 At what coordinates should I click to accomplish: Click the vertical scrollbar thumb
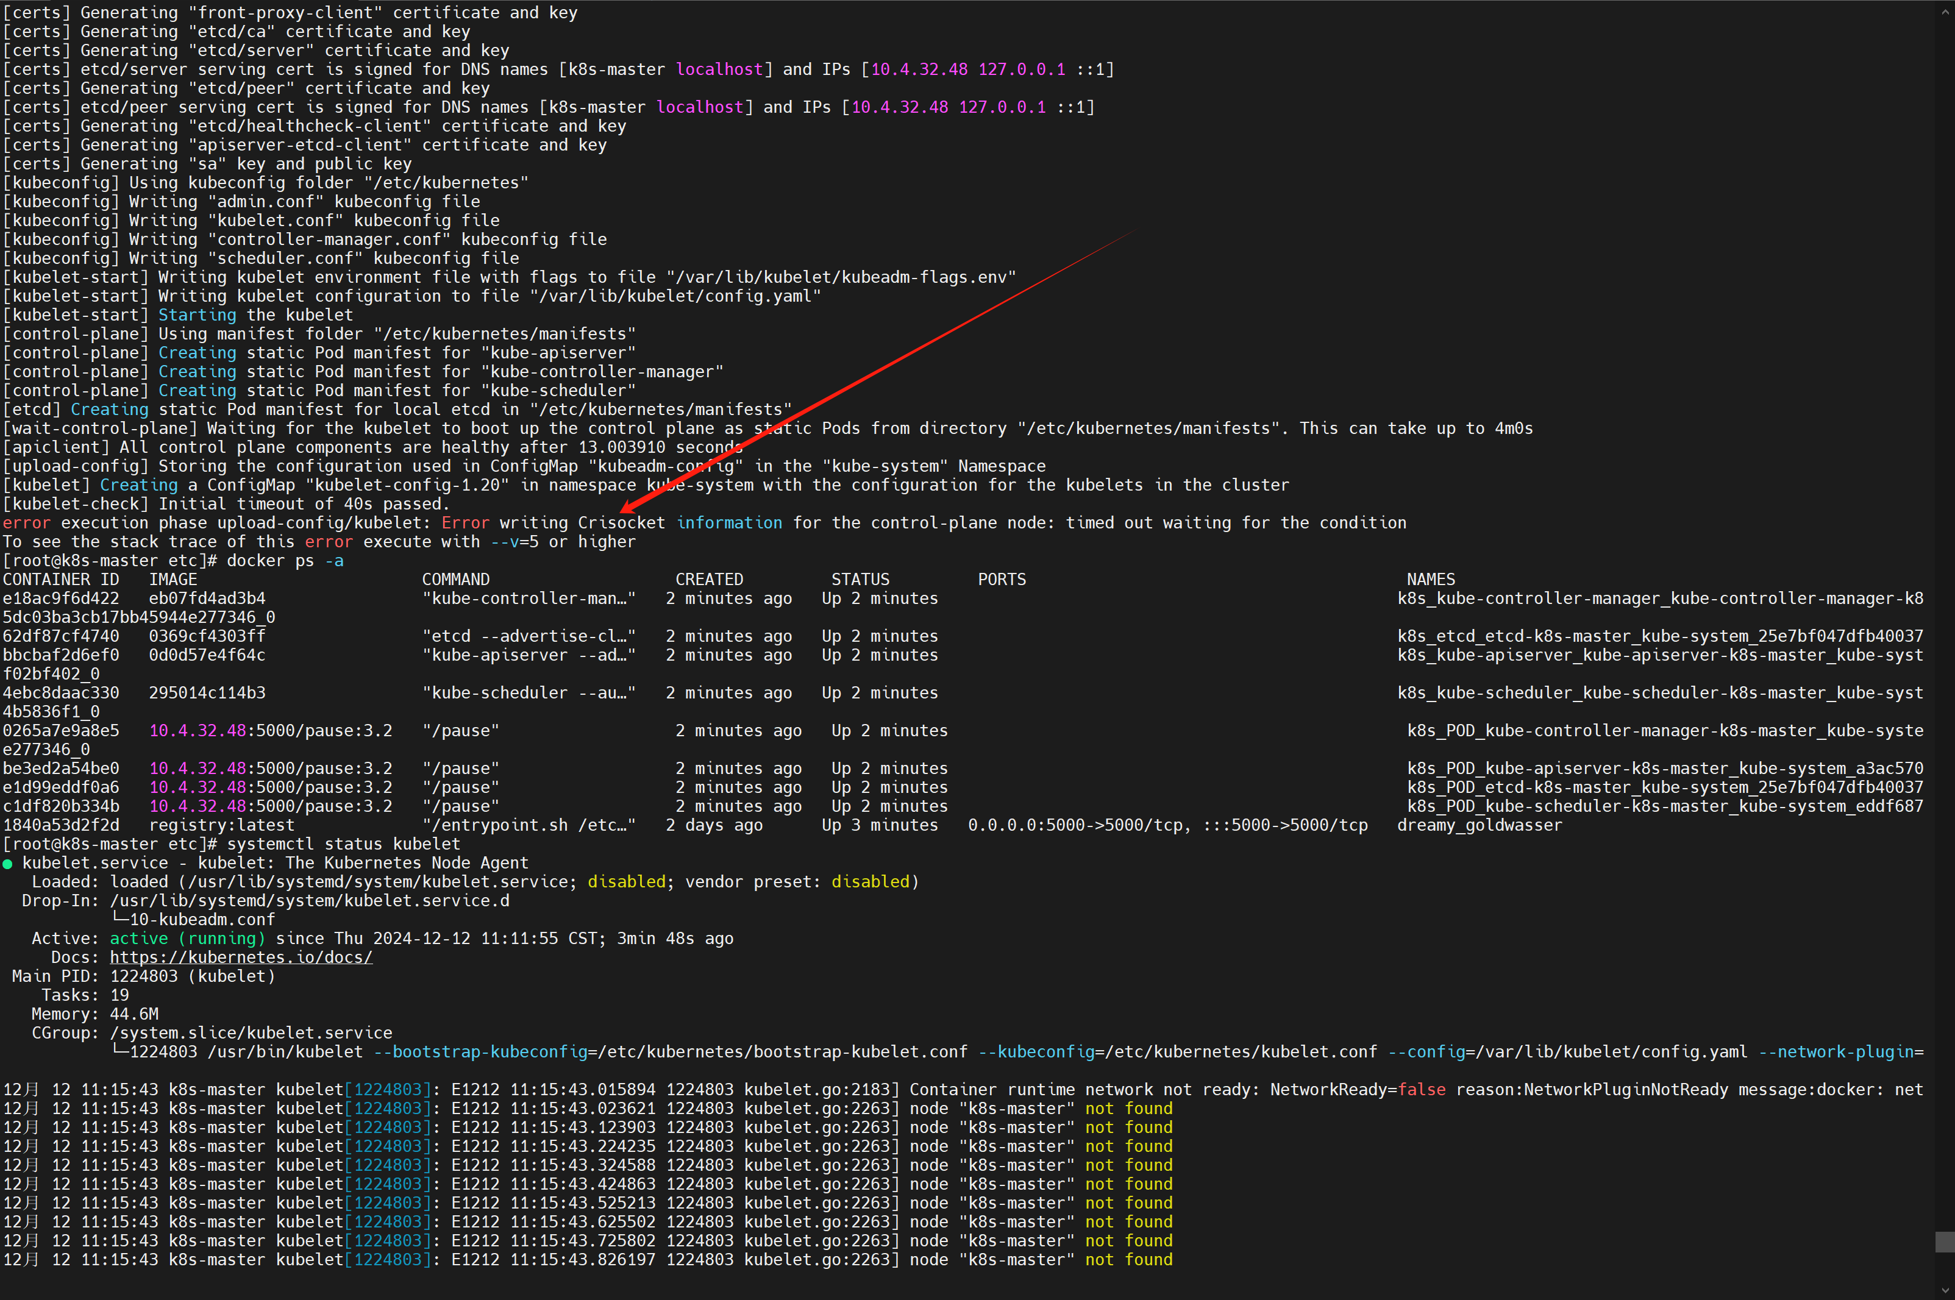coord(1945,1241)
